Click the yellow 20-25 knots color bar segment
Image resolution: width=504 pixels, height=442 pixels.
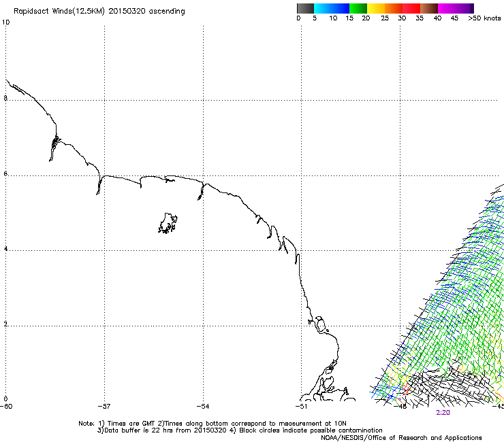tap(376, 8)
